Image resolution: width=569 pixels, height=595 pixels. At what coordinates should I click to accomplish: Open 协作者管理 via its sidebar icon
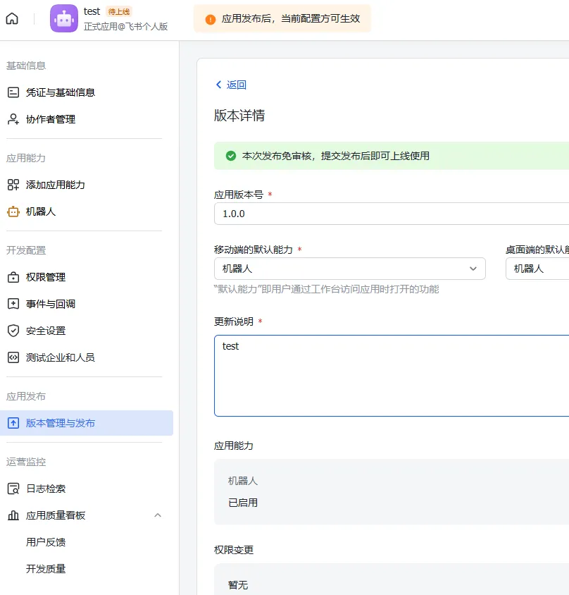click(14, 118)
